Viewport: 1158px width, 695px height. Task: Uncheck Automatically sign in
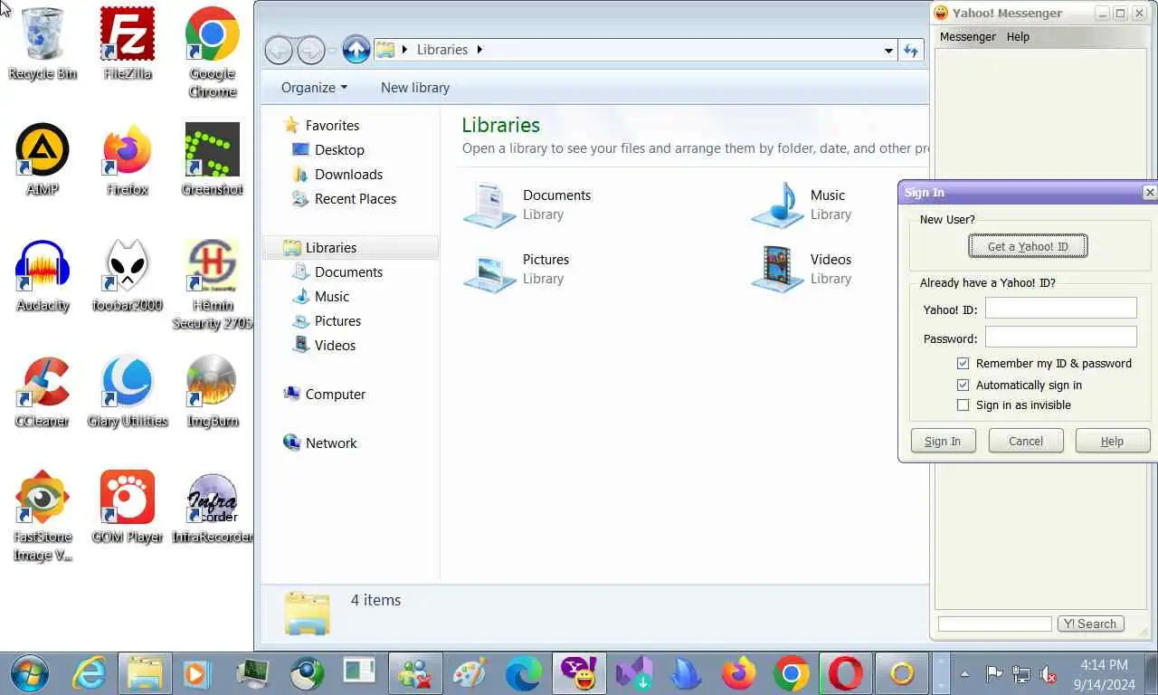tap(963, 385)
